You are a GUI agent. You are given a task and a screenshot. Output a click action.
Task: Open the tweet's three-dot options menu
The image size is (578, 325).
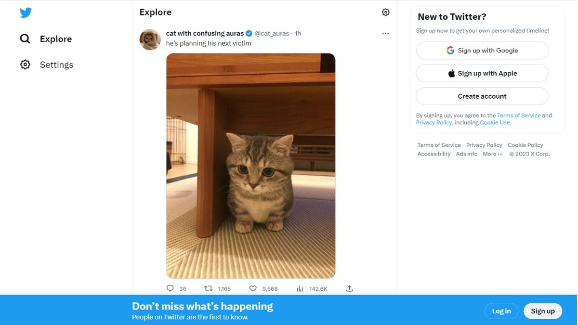coord(385,33)
